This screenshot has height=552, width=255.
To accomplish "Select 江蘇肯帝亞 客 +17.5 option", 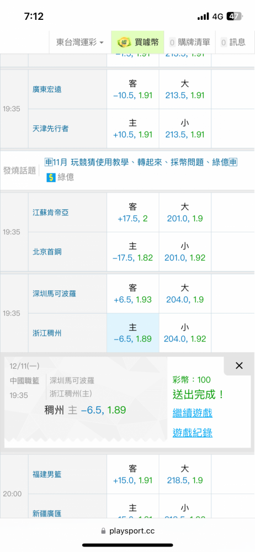I will coord(133,213).
